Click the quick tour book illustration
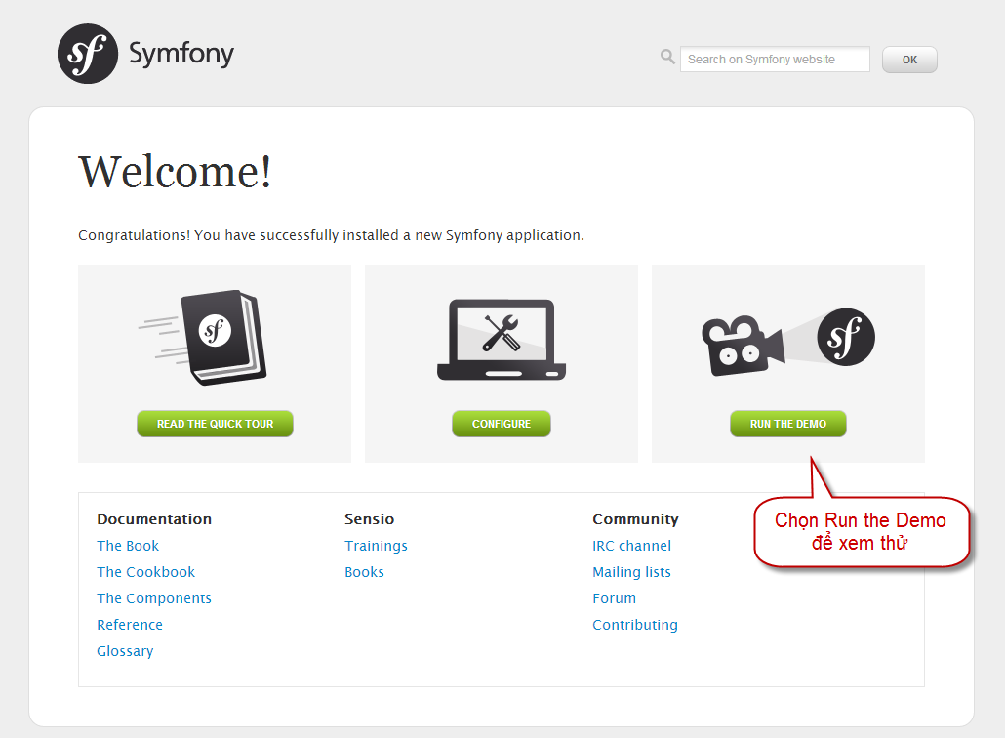 click(x=203, y=337)
